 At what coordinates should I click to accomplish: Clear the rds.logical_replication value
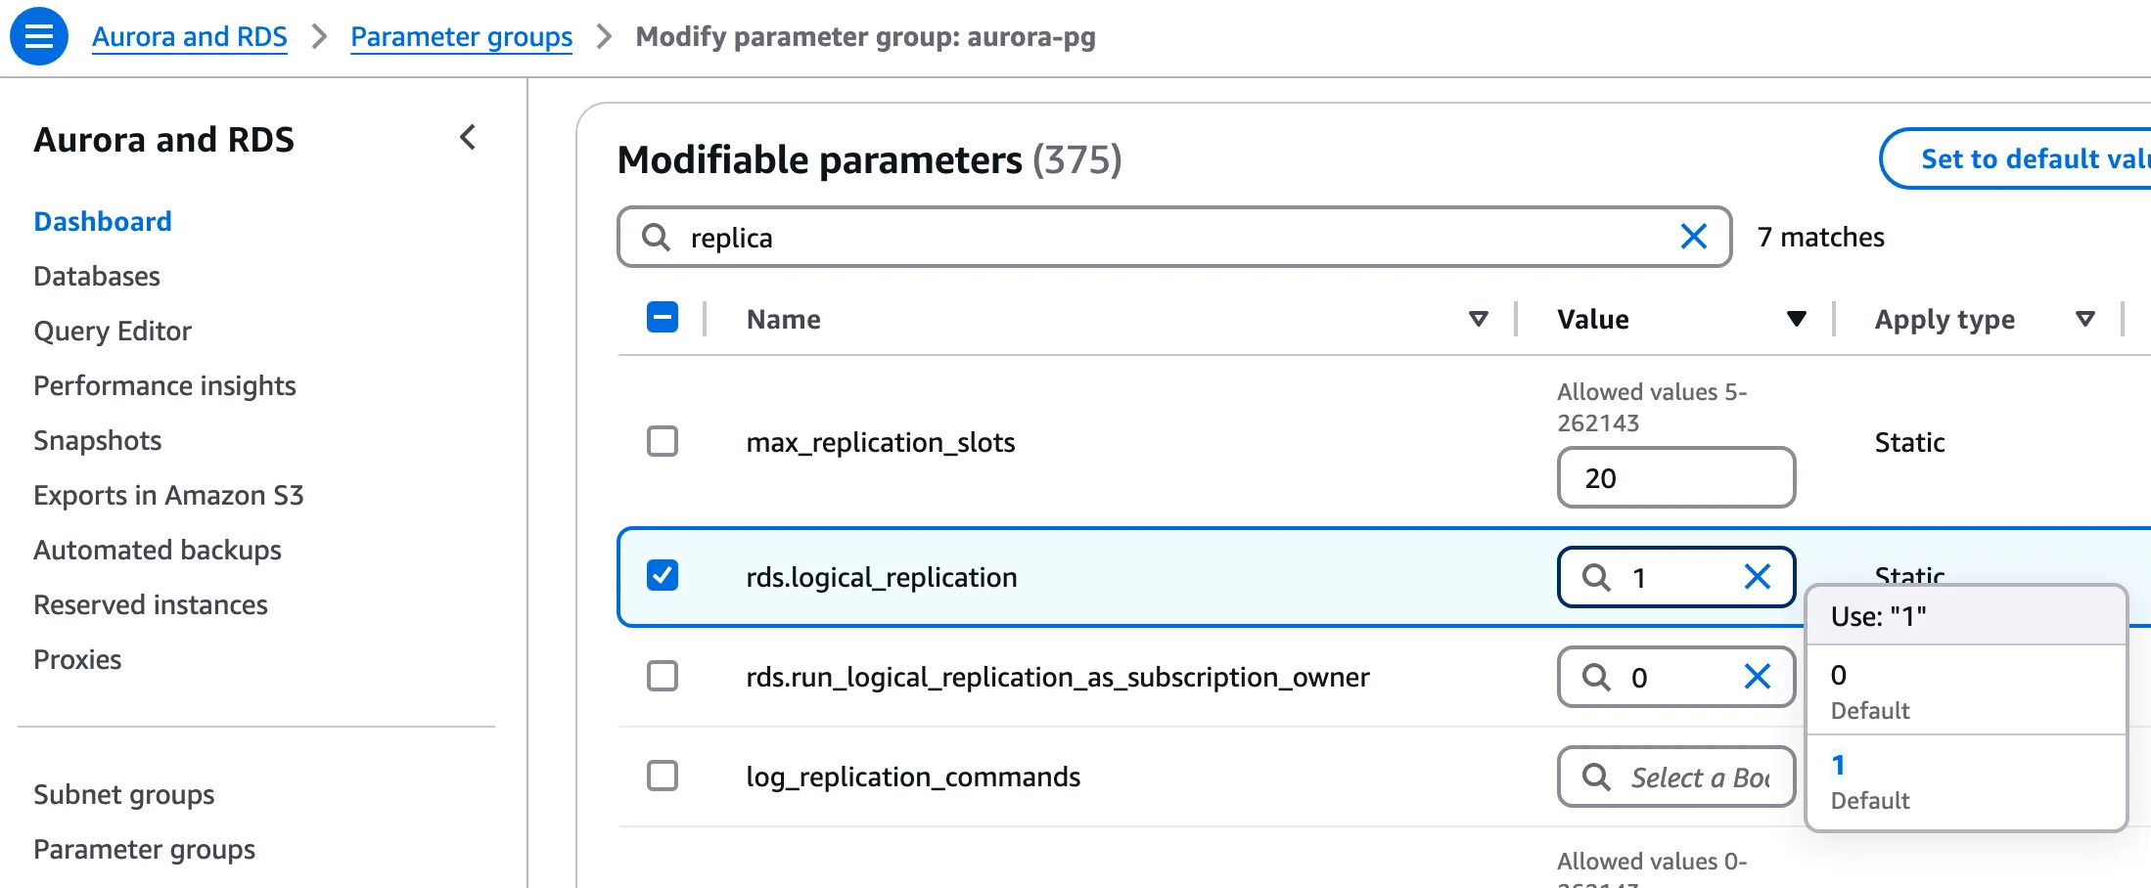[x=1757, y=577]
